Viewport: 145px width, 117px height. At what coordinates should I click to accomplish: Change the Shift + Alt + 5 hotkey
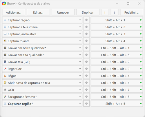(117, 103)
